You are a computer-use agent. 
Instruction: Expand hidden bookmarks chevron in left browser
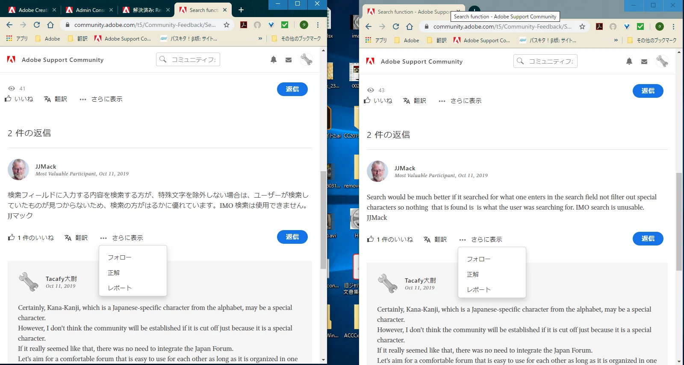(x=260, y=38)
